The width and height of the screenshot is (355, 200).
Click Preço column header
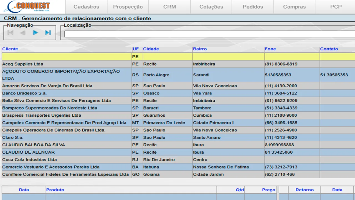[x=269, y=190]
